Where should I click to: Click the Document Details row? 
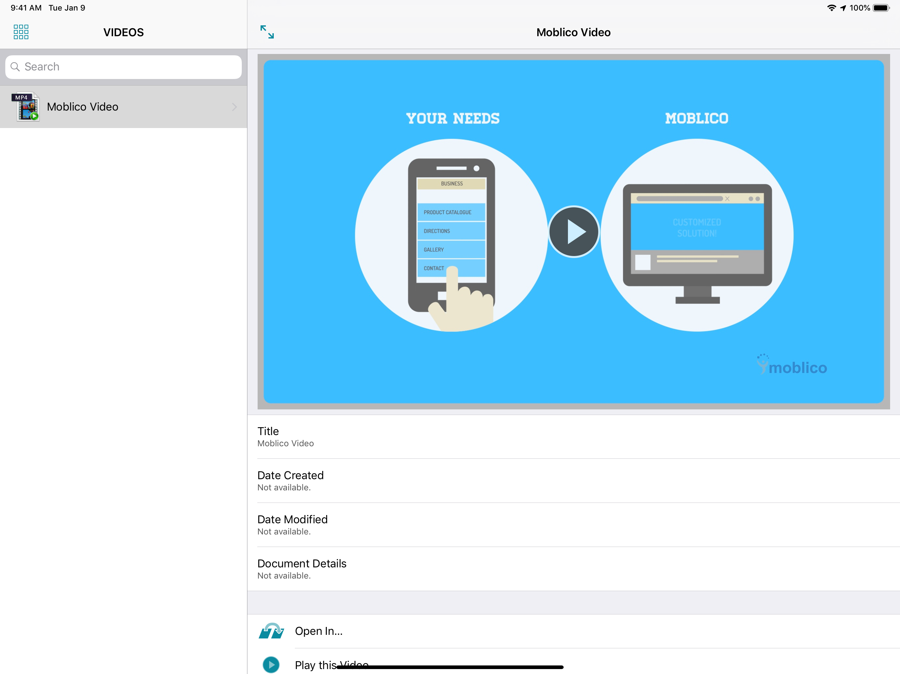click(574, 569)
